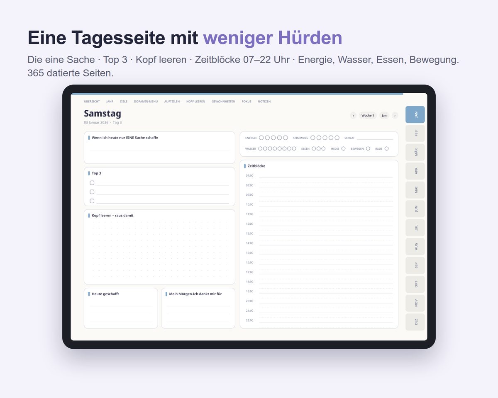Select the MAI side tab
The height and width of the screenshot is (398, 498).
(x=415, y=190)
